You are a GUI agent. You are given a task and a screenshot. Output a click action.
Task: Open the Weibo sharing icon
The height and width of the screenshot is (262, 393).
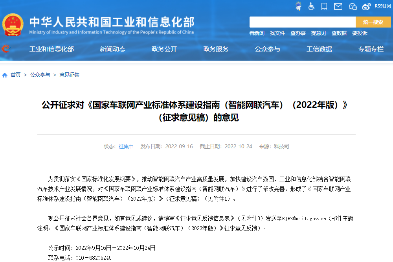(x=366, y=6)
